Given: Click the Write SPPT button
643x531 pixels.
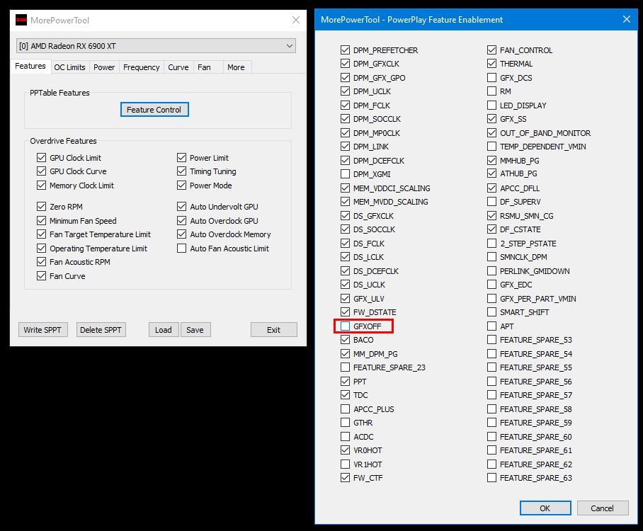Looking at the screenshot, I should 42,330.
